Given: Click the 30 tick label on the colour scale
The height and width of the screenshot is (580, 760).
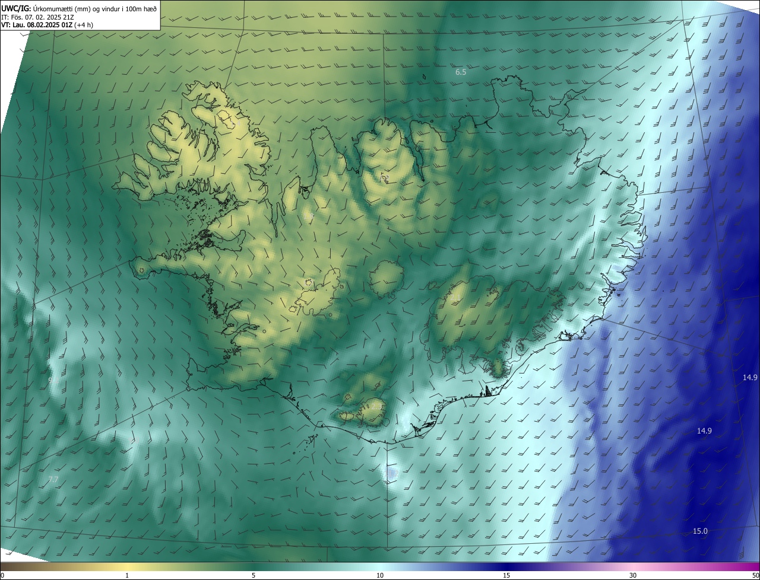Looking at the screenshot, I should tap(633, 575).
